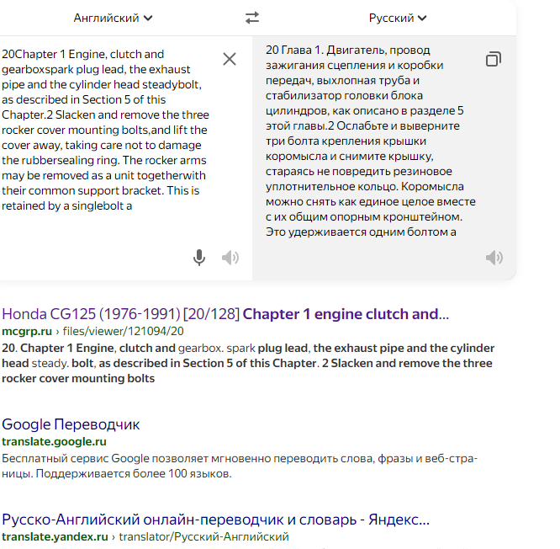Open the Английский source language dropdown

(113, 18)
